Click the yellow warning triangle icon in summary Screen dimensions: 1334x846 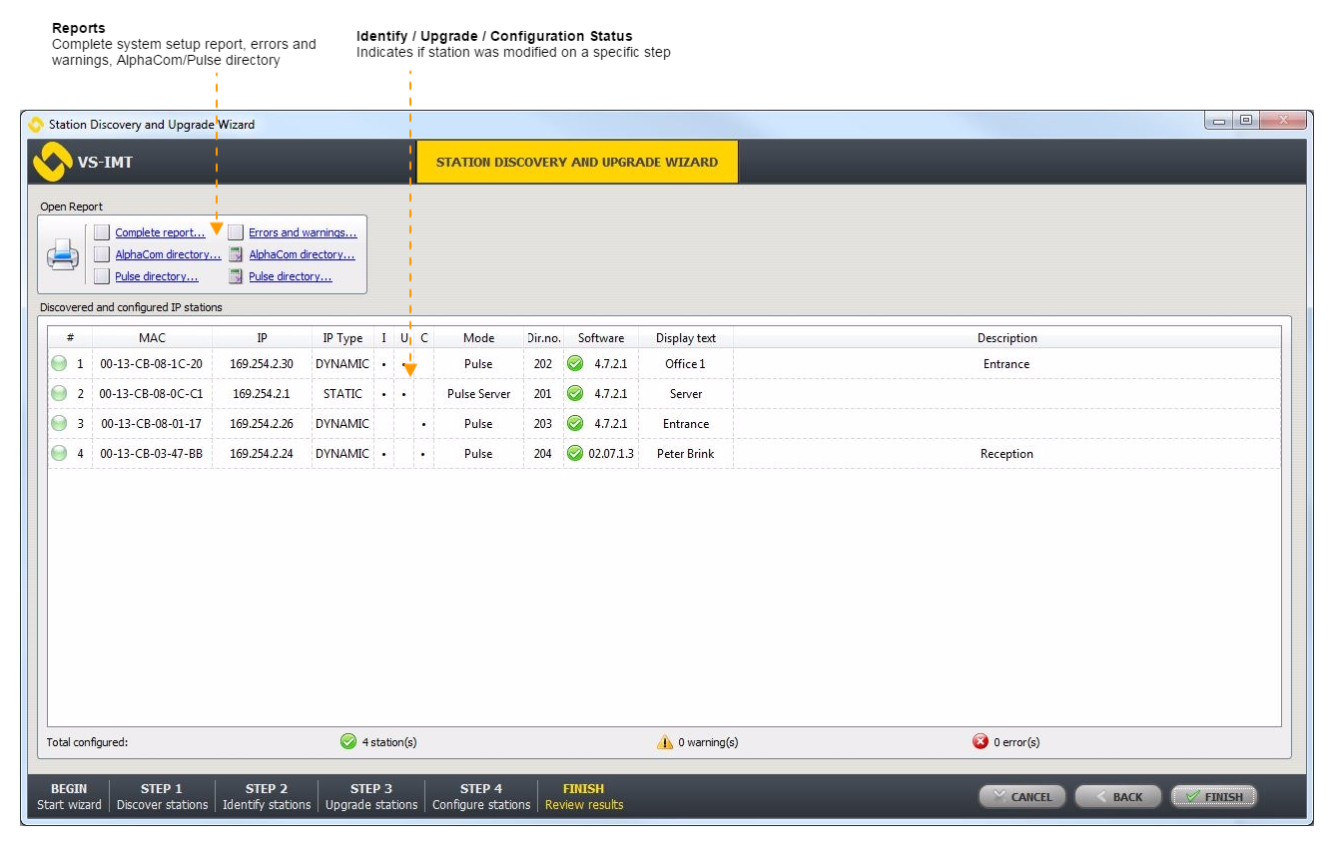click(665, 742)
